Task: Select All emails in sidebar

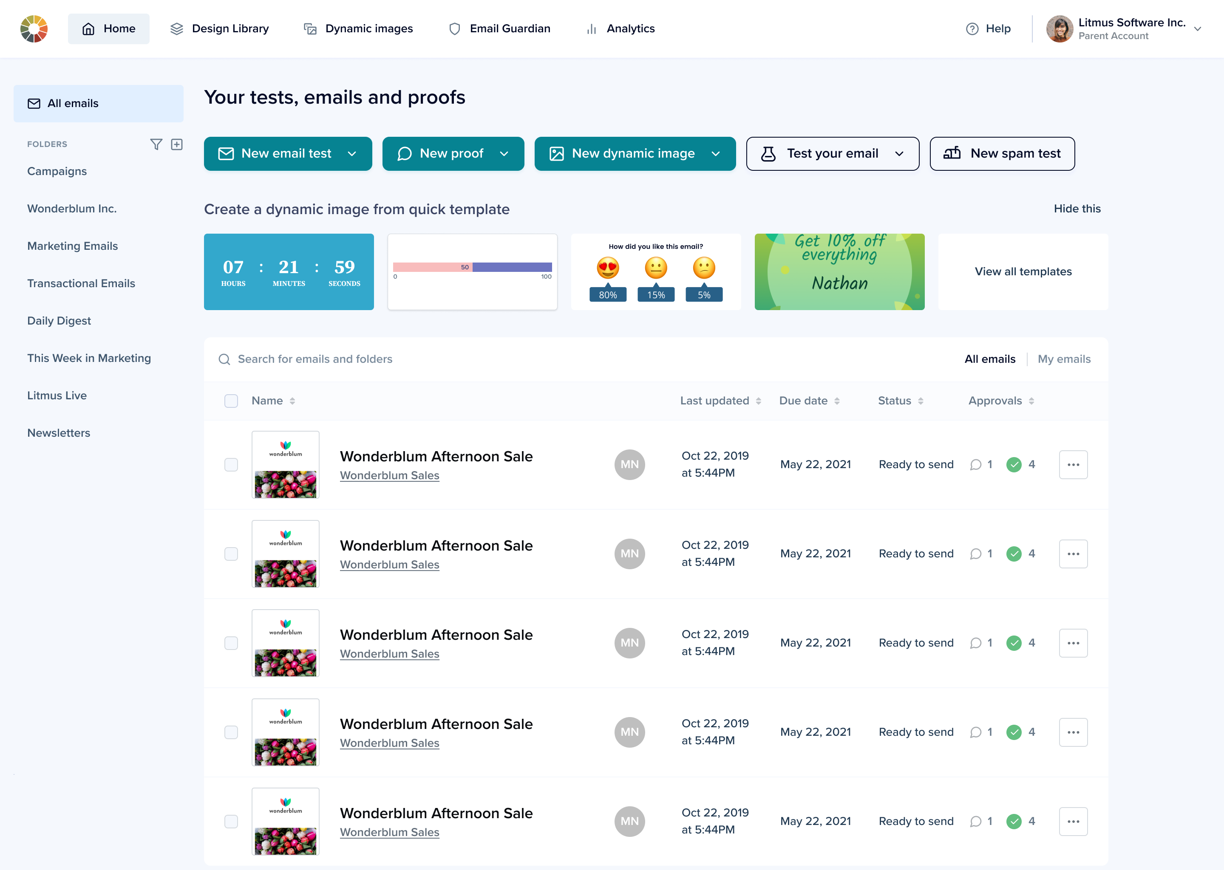Action: click(x=99, y=103)
